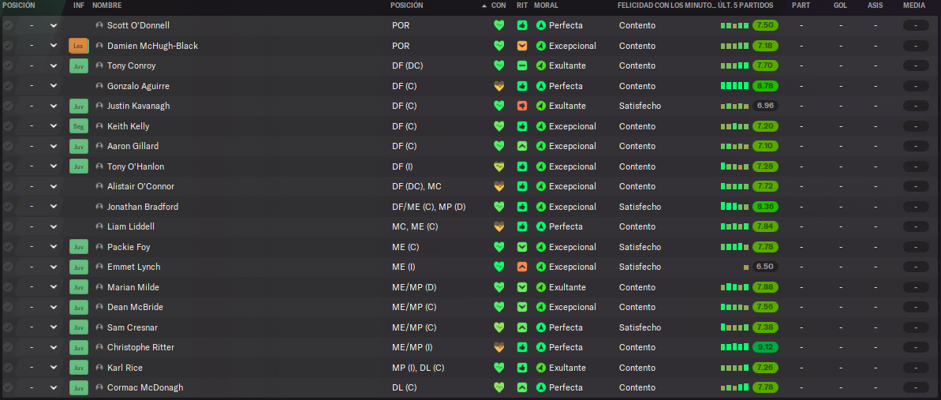This screenshot has height=400, width=941.
Task: Click the Juv badge next to Tony Conroy
Action: tap(79, 65)
